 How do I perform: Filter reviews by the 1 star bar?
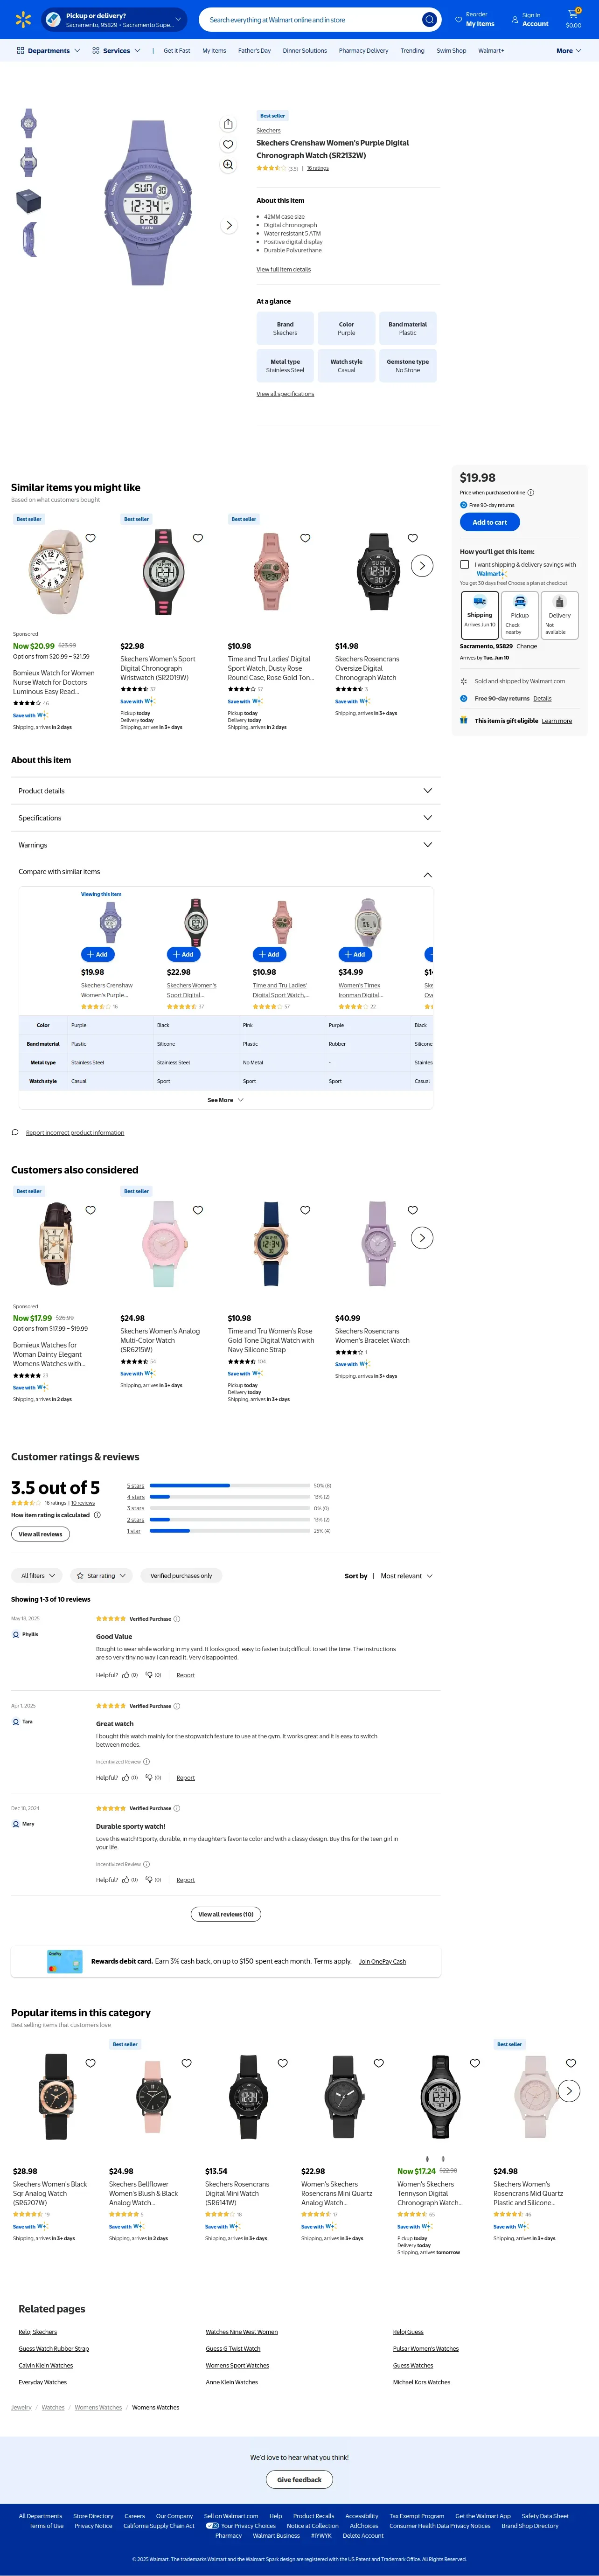pyautogui.click(x=229, y=1531)
